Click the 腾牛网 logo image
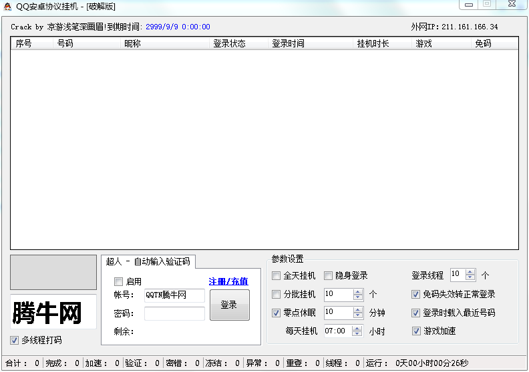The height and width of the screenshot is (372, 529). [x=53, y=311]
